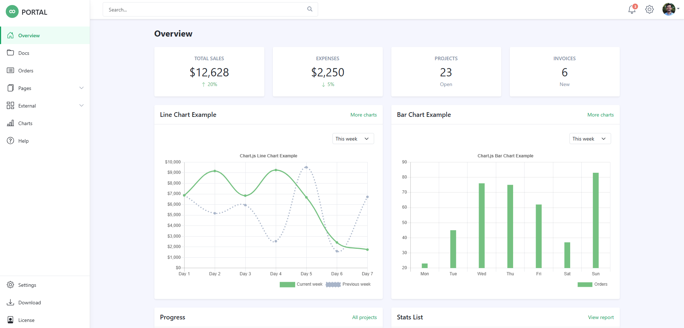This screenshot has width=684, height=328.
Task: Click the Download arrow icon
Action: click(x=10, y=302)
